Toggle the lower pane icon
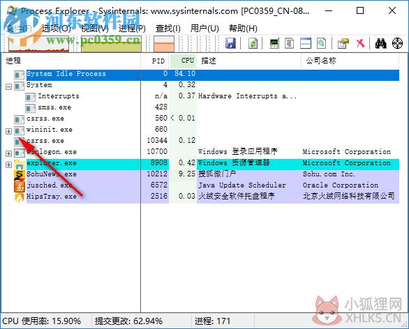This screenshot has height=329, width=409. pyautogui.click(x=306, y=43)
